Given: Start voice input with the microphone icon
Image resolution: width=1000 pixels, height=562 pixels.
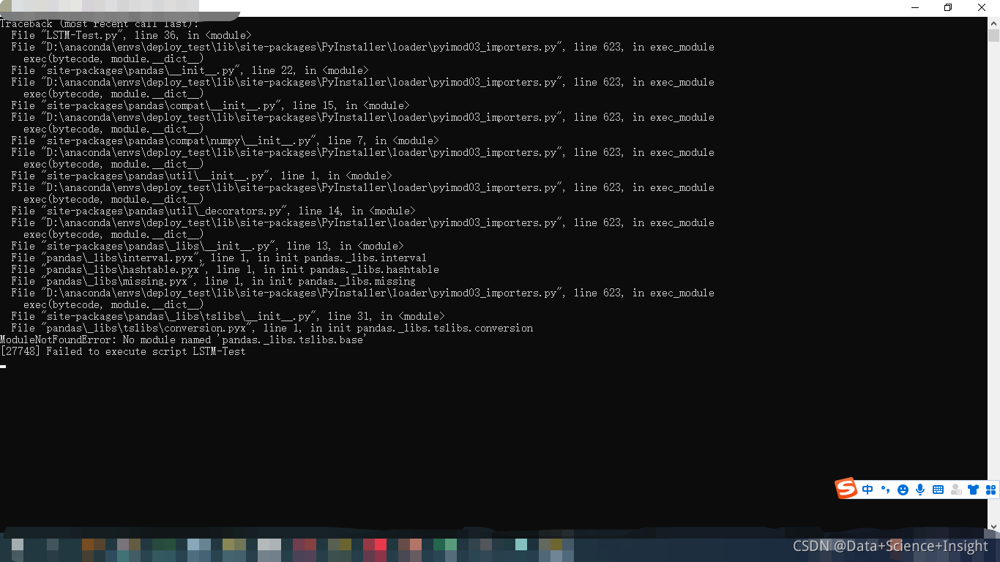Looking at the screenshot, I should (920, 489).
